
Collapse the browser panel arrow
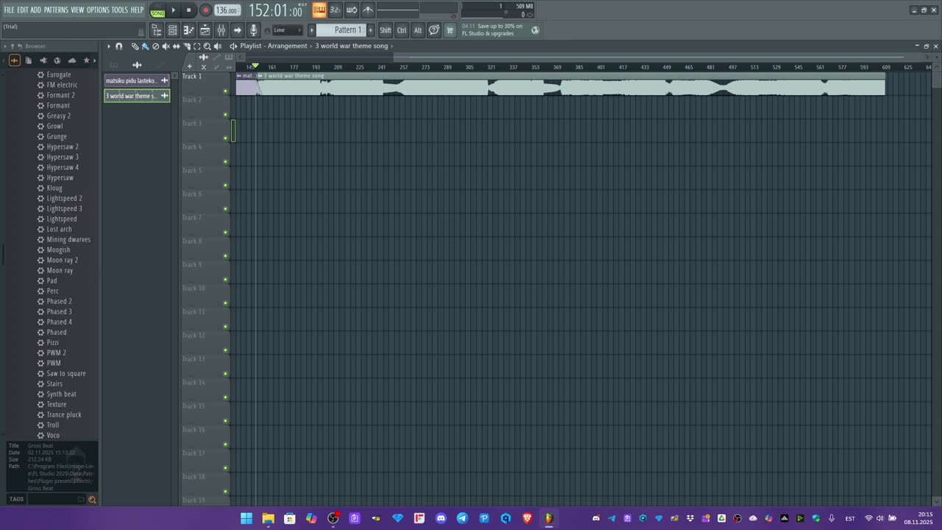click(5, 46)
